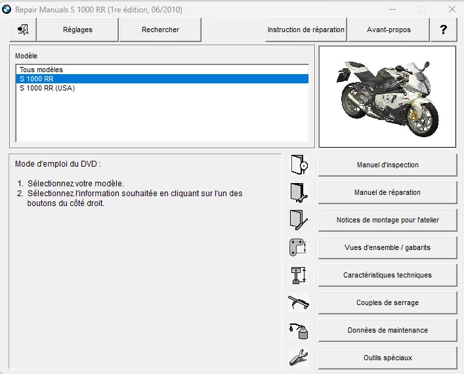Click the torque wrench icon
This screenshot has height=374, width=464.
pos(298,302)
